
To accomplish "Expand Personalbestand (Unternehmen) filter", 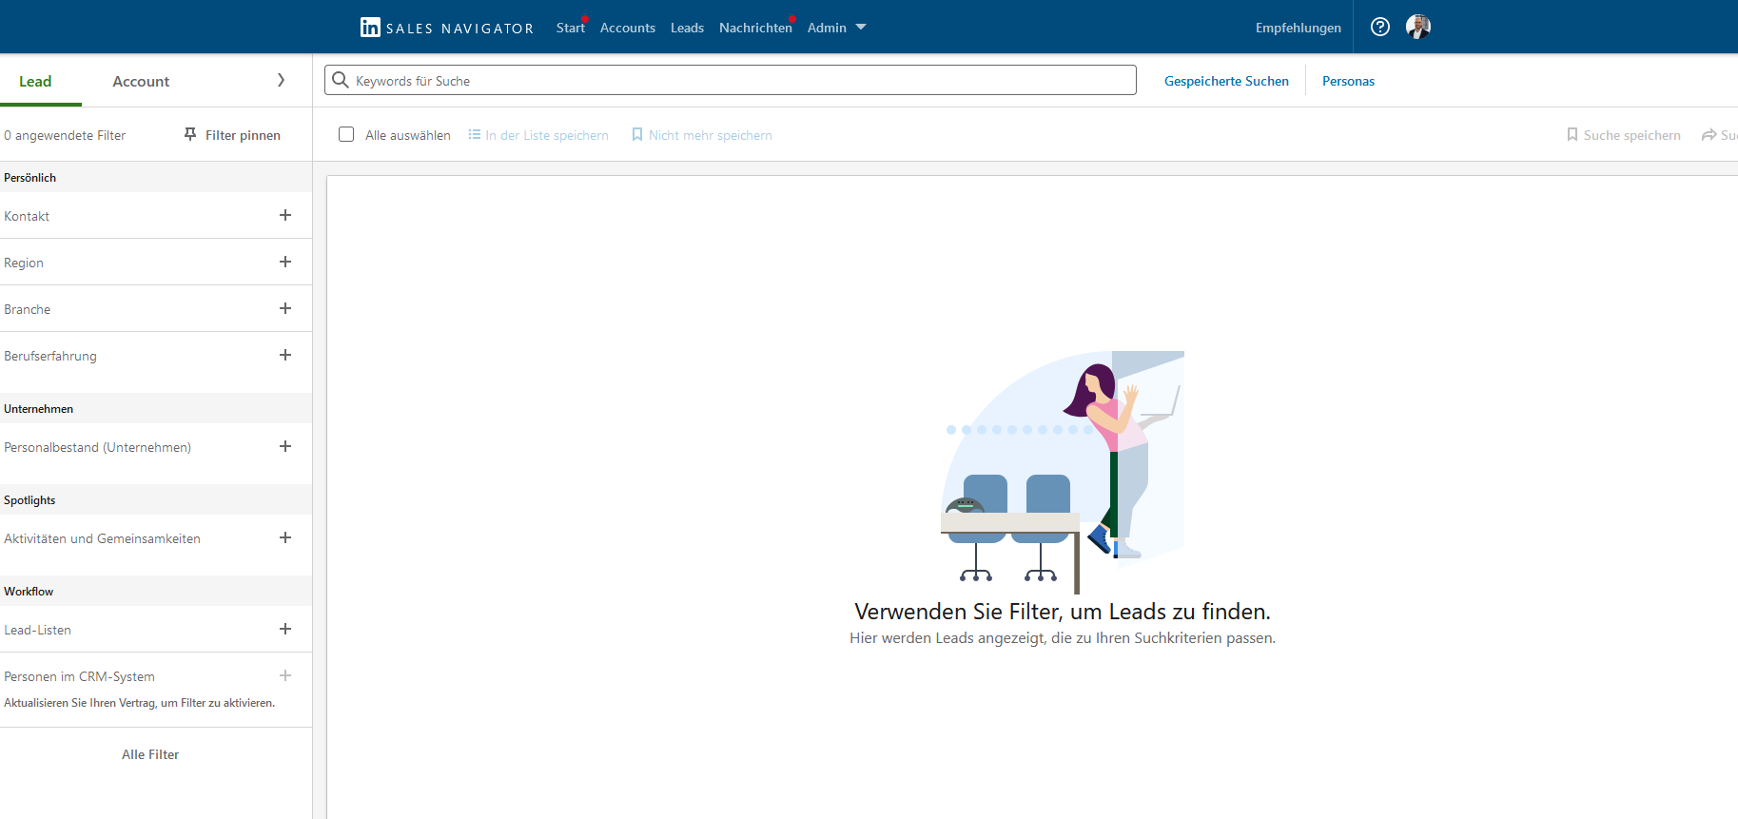I will (284, 447).
